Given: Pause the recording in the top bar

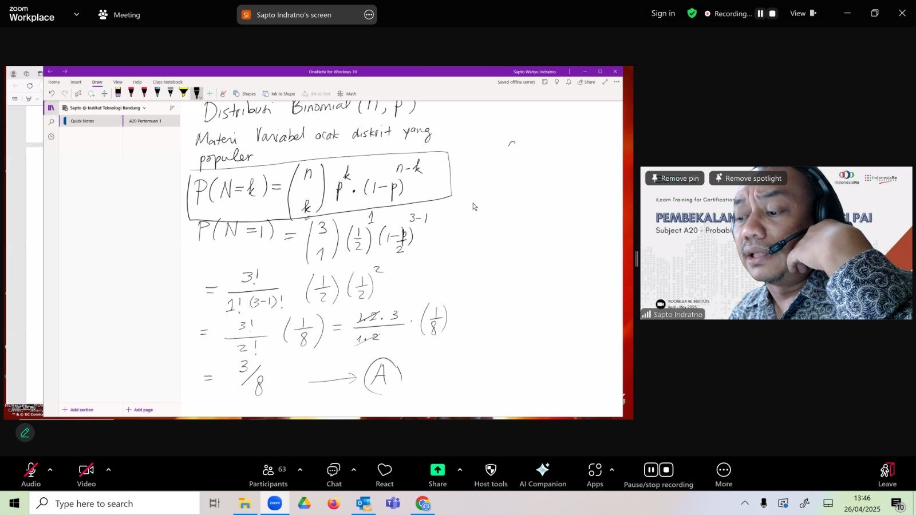Looking at the screenshot, I should click(760, 14).
